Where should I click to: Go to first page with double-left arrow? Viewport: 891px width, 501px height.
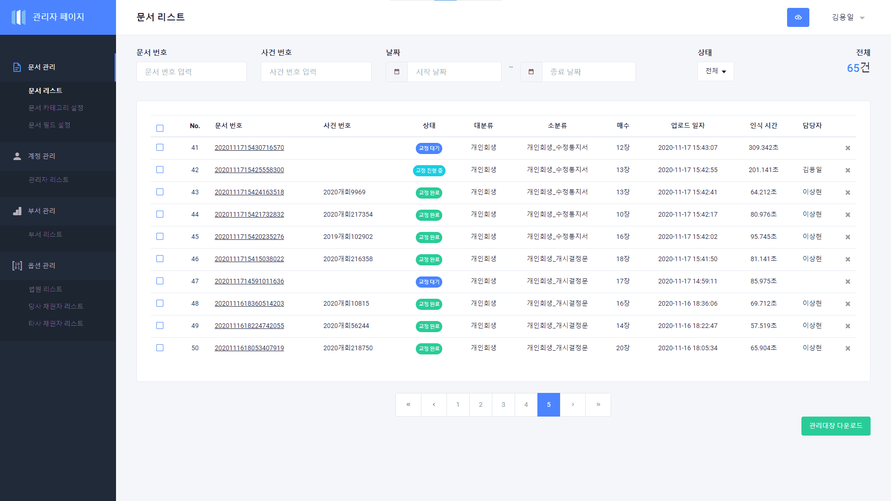[408, 405]
